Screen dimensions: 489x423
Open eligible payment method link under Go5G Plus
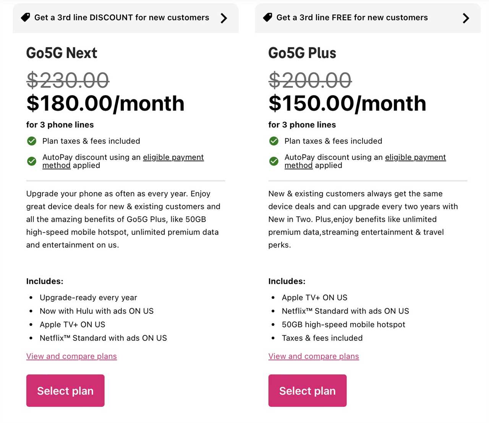[x=415, y=157]
